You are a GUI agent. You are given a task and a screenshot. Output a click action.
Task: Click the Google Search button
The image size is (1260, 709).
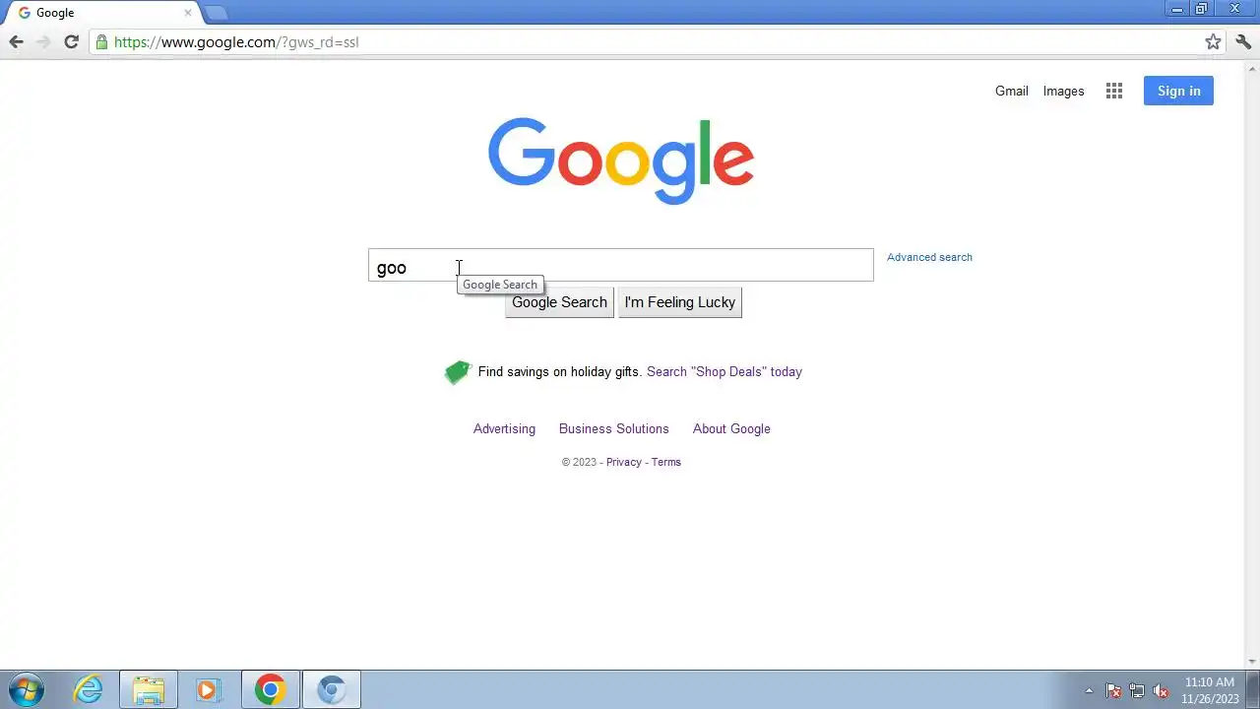click(x=559, y=302)
